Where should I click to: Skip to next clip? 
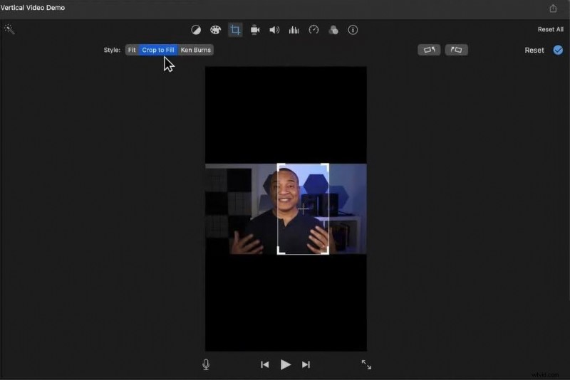tap(306, 364)
